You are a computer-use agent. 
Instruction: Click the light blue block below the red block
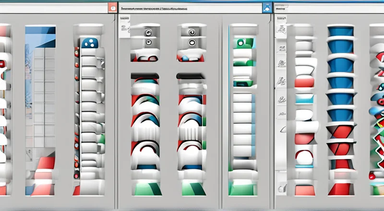point(304,98)
